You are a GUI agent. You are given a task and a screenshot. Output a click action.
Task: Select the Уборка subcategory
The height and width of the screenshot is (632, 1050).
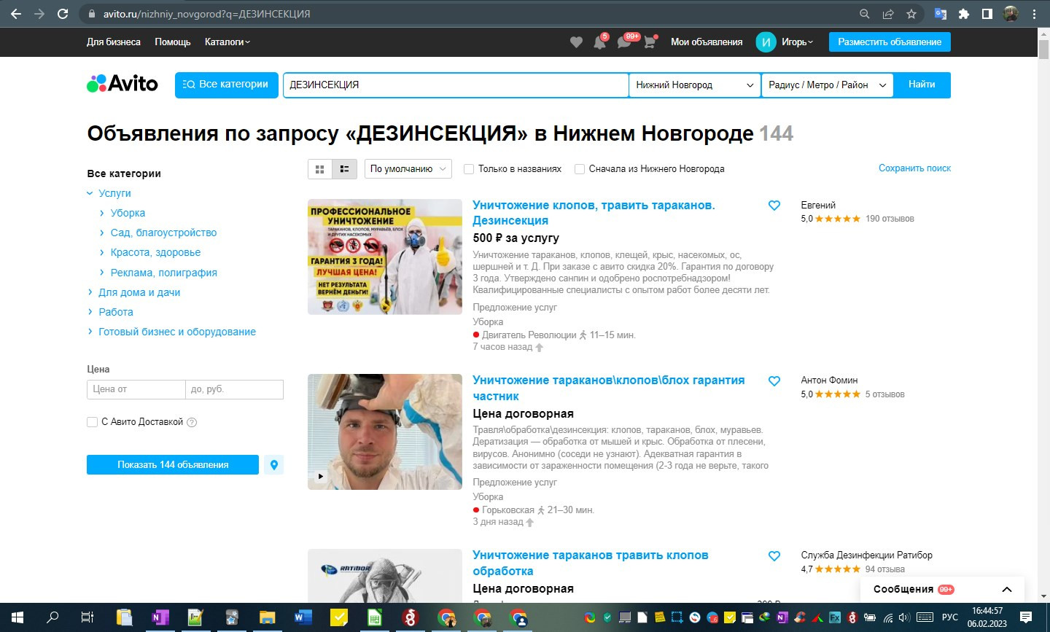(x=128, y=213)
